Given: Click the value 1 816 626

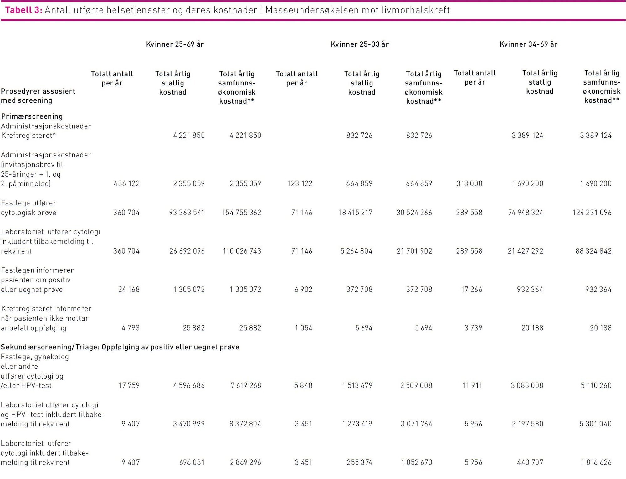Looking at the screenshot, I should [x=596, y=462].
